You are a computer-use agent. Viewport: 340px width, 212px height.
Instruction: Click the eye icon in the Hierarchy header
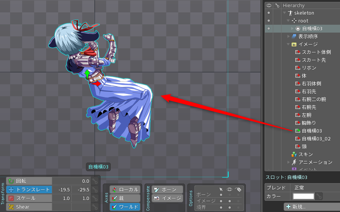point(269,5)
